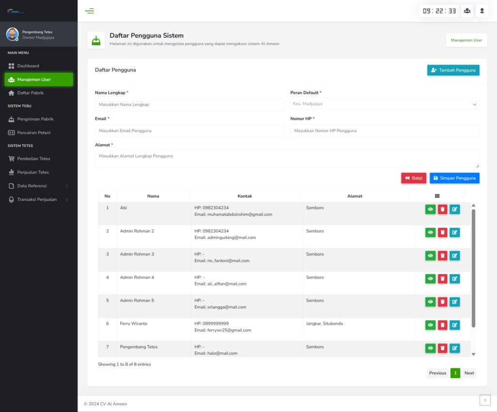The height and width of the screenshot is (412, 497).
Task: Click the Simpan Pengguna button
Action: pos(454,178)
